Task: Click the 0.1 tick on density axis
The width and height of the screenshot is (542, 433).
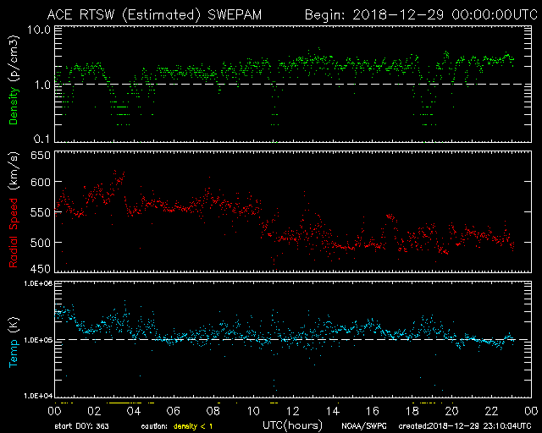Action: 41,139
